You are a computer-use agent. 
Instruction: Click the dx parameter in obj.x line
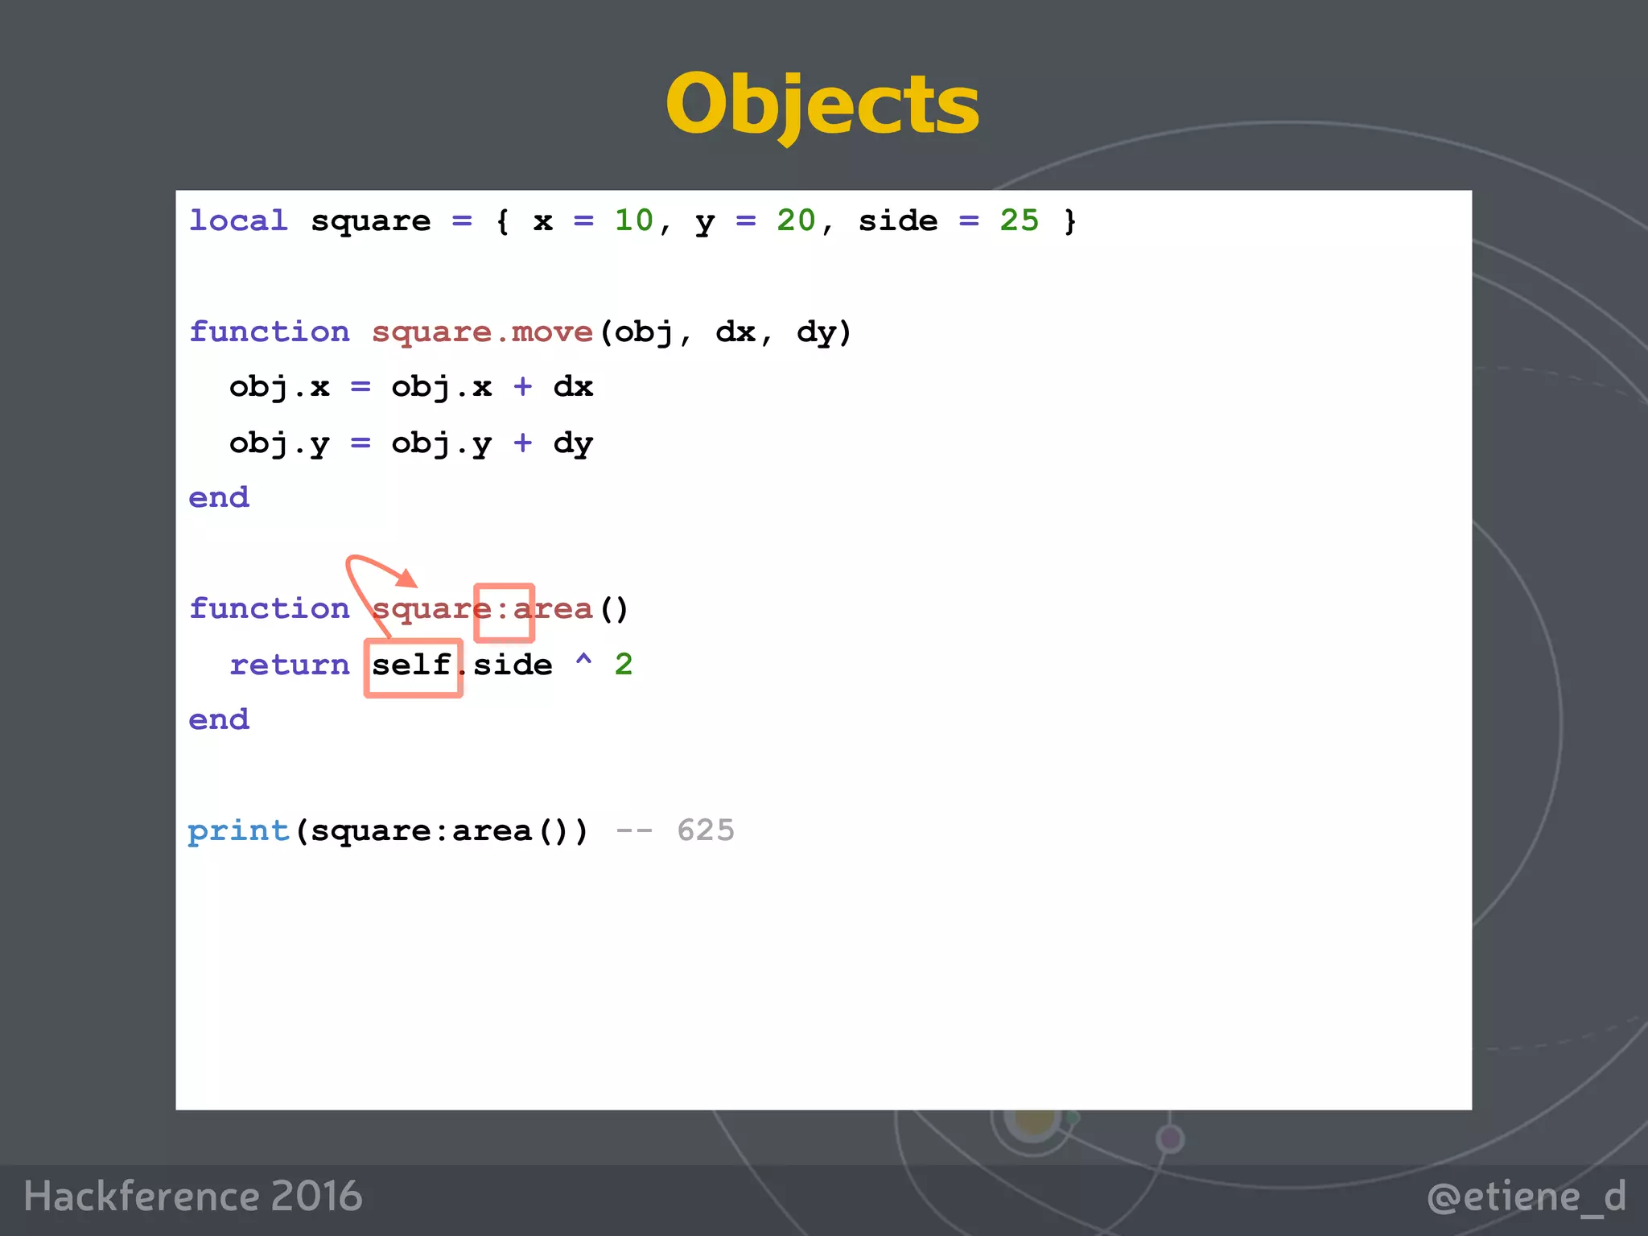[x=573, y=387]
